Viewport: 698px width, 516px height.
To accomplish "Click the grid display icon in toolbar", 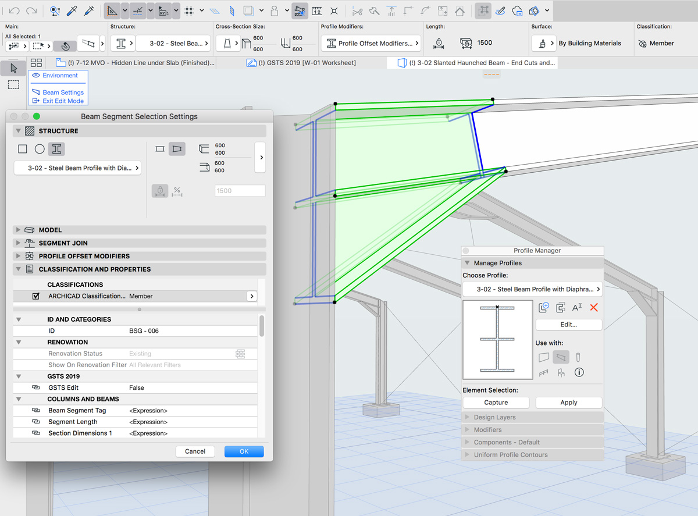I will 189,10.
